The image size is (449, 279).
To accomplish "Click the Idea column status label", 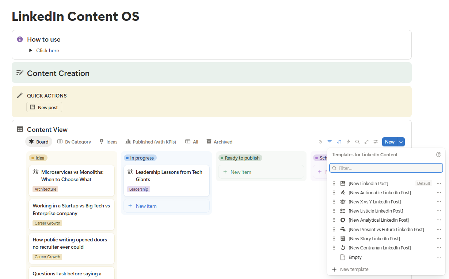I will [x=38, y=158].
